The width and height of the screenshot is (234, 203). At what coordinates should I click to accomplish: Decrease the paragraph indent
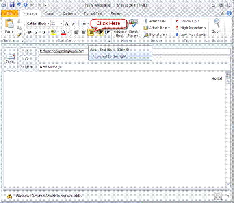click(100, 32)
